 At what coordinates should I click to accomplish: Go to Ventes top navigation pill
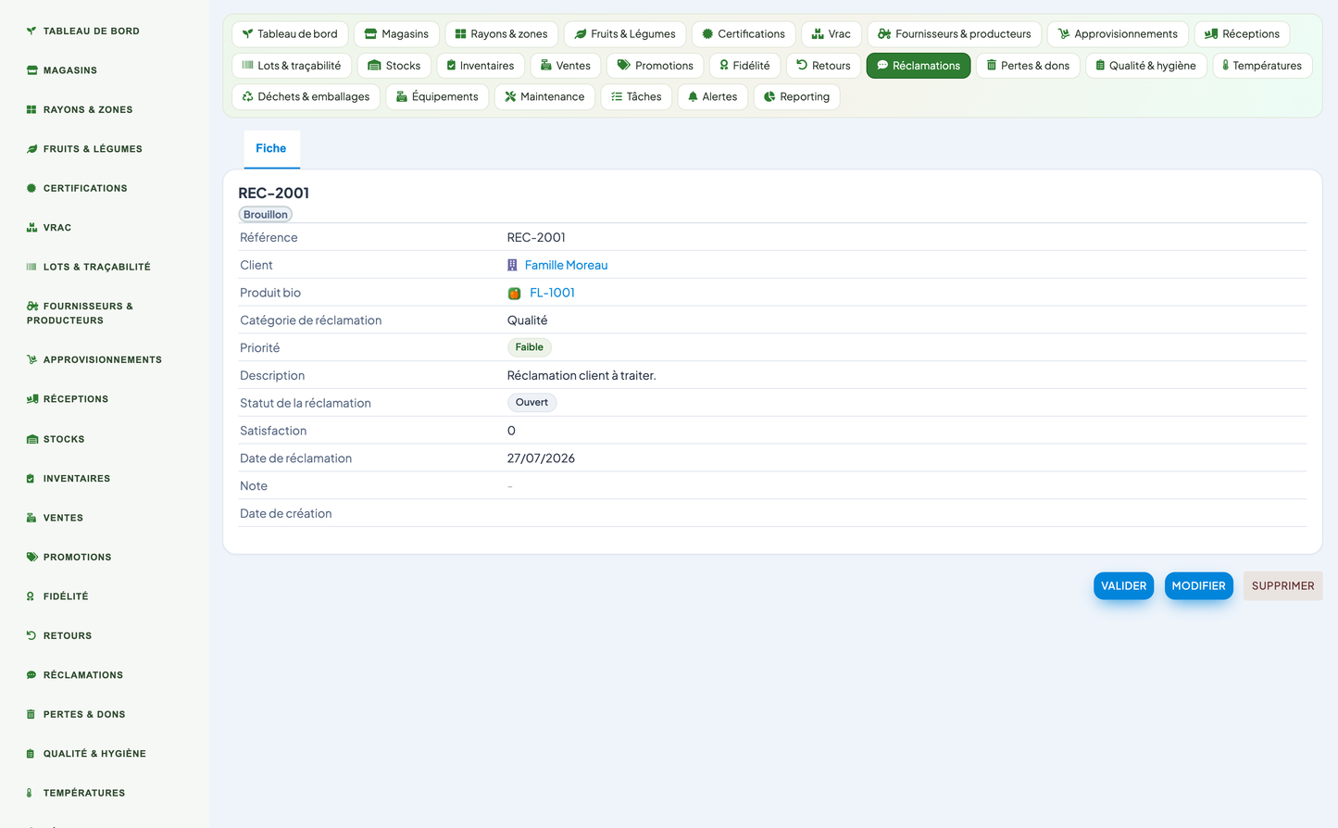(x=566, y=66)
